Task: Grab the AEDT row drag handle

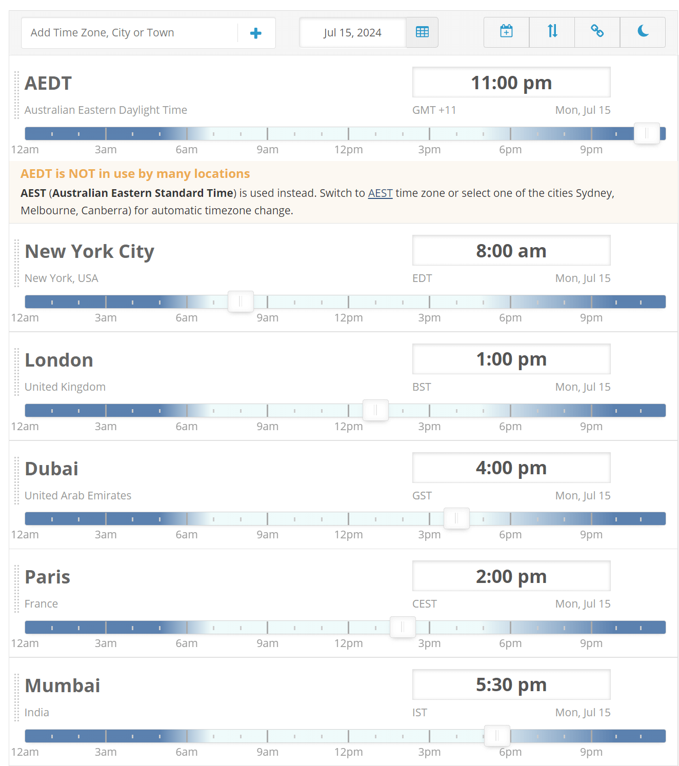Action: click(16, 95)
